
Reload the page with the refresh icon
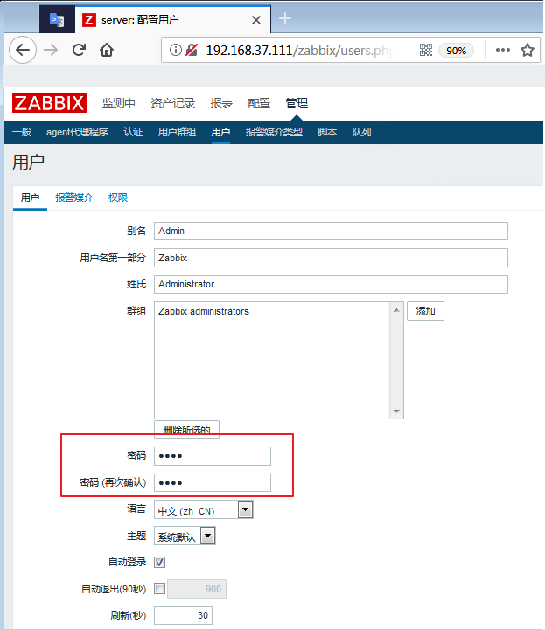[x=79, y=50]
